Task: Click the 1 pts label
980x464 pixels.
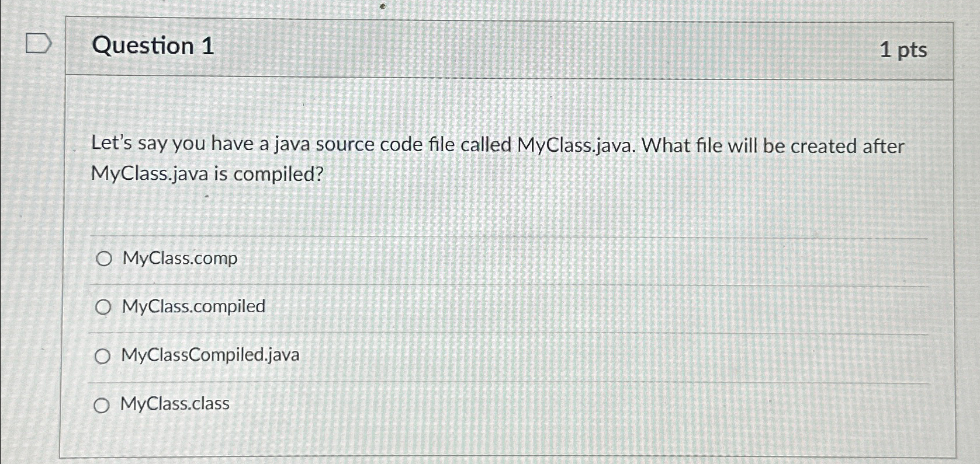Action: [x=903, y=50]
